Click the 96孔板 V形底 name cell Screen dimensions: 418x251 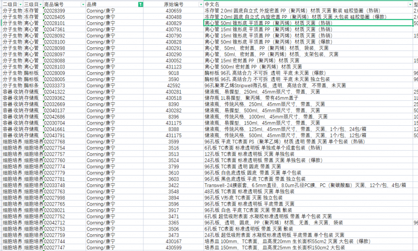click(308, 198)
